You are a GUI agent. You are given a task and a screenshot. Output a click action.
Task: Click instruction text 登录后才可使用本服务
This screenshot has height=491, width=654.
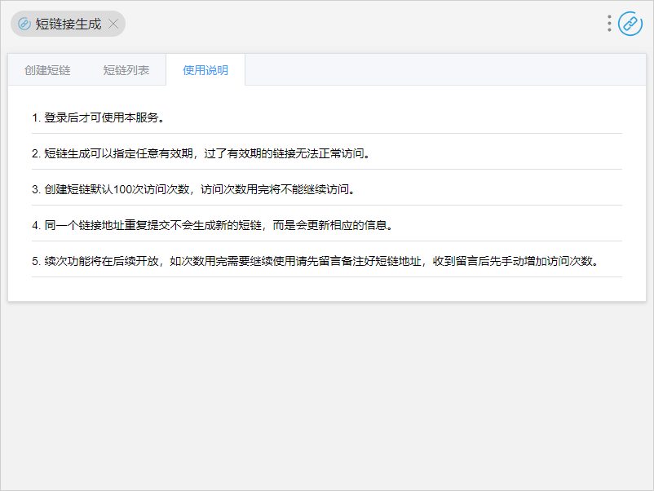click(x=98, y=117)
